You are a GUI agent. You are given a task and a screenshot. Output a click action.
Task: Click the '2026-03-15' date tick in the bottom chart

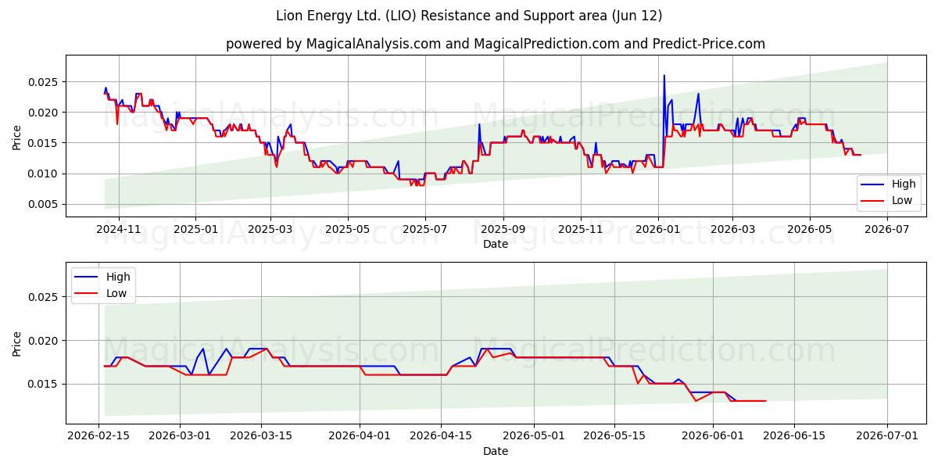tap(262, 436)
